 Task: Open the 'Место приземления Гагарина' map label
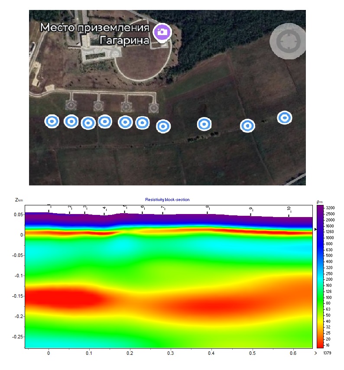[95, 34]
